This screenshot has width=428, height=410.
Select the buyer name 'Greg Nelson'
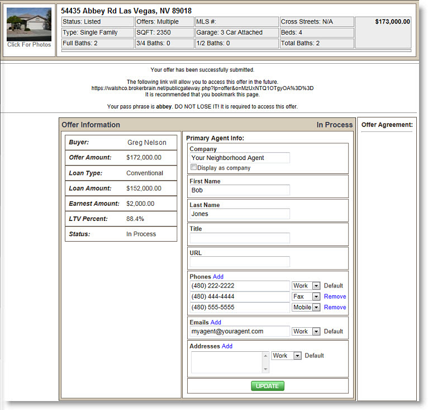click(x=147, y=143)
